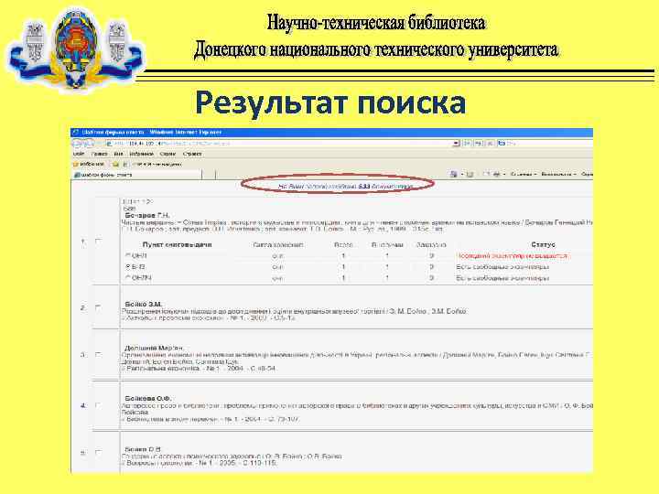659x494 pixels.
Task: Open the Файл menu
Action: click(x=79, y=155)
